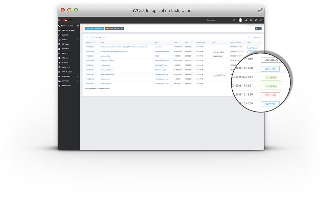Viewport: 323px width, 201px height.
Task: Click the NoLimit logo in the header
Action: click(x=69, y=20)
